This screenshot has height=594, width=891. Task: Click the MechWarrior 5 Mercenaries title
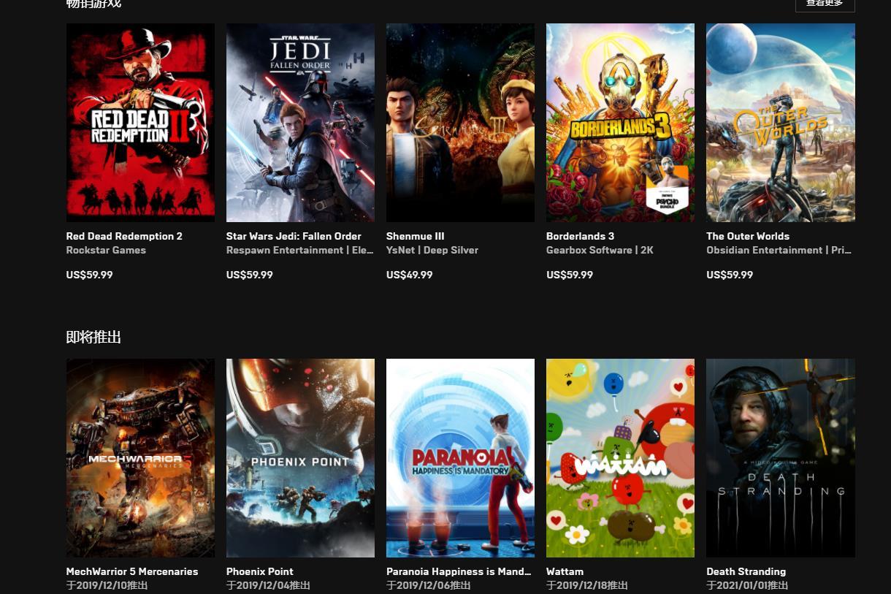coord(132,571)
